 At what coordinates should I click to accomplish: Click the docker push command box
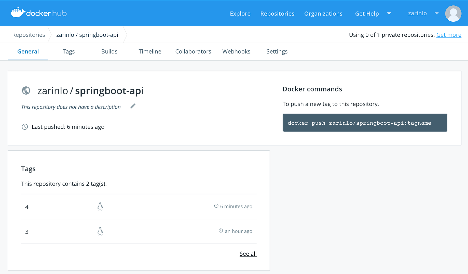(x=365, y=123)
